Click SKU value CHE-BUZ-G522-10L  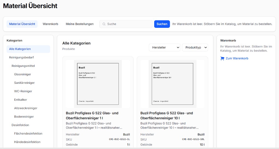point(193,139)
